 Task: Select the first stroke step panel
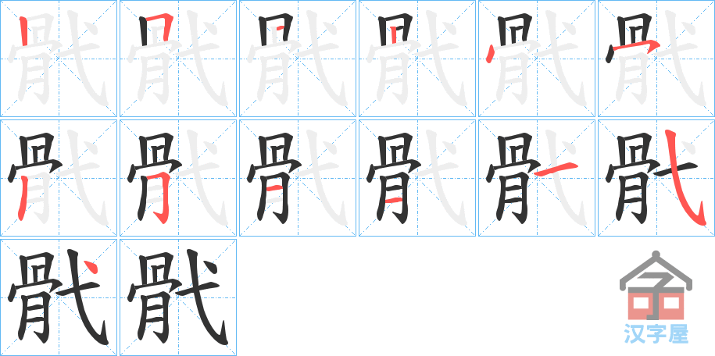(59, 59)
